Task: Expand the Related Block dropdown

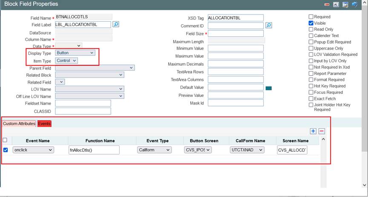Action: (89, 75)
